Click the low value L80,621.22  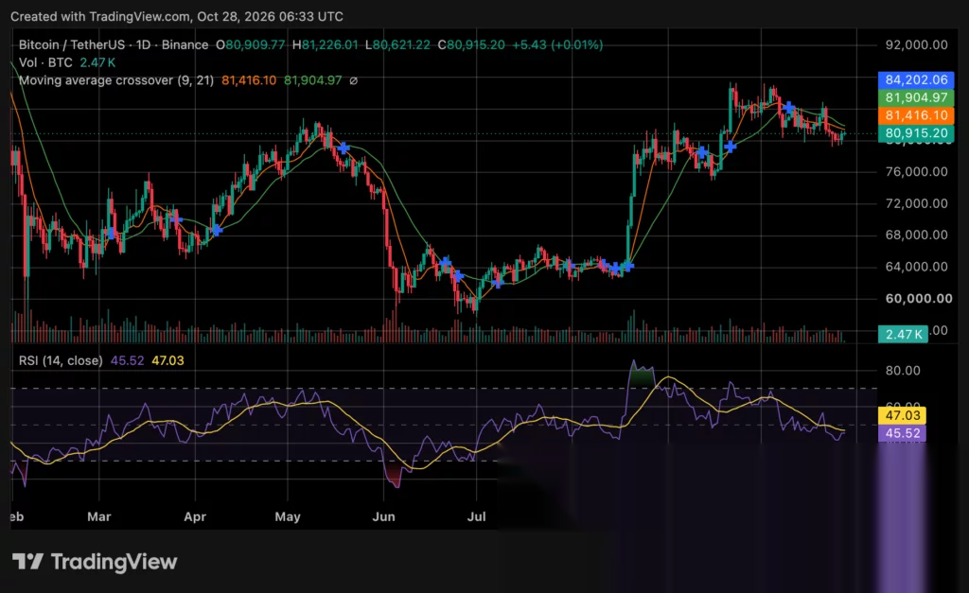click(397, 44)
